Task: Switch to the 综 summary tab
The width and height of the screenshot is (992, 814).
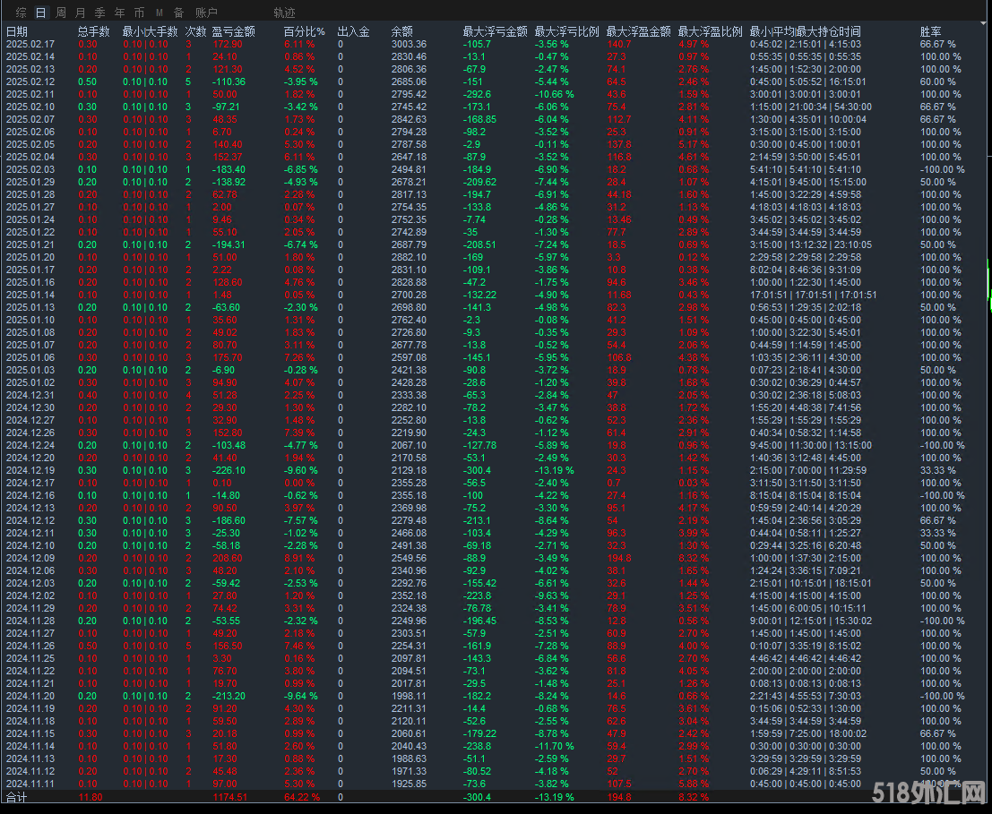Action: pyautogui.click(x=22, y=13)
